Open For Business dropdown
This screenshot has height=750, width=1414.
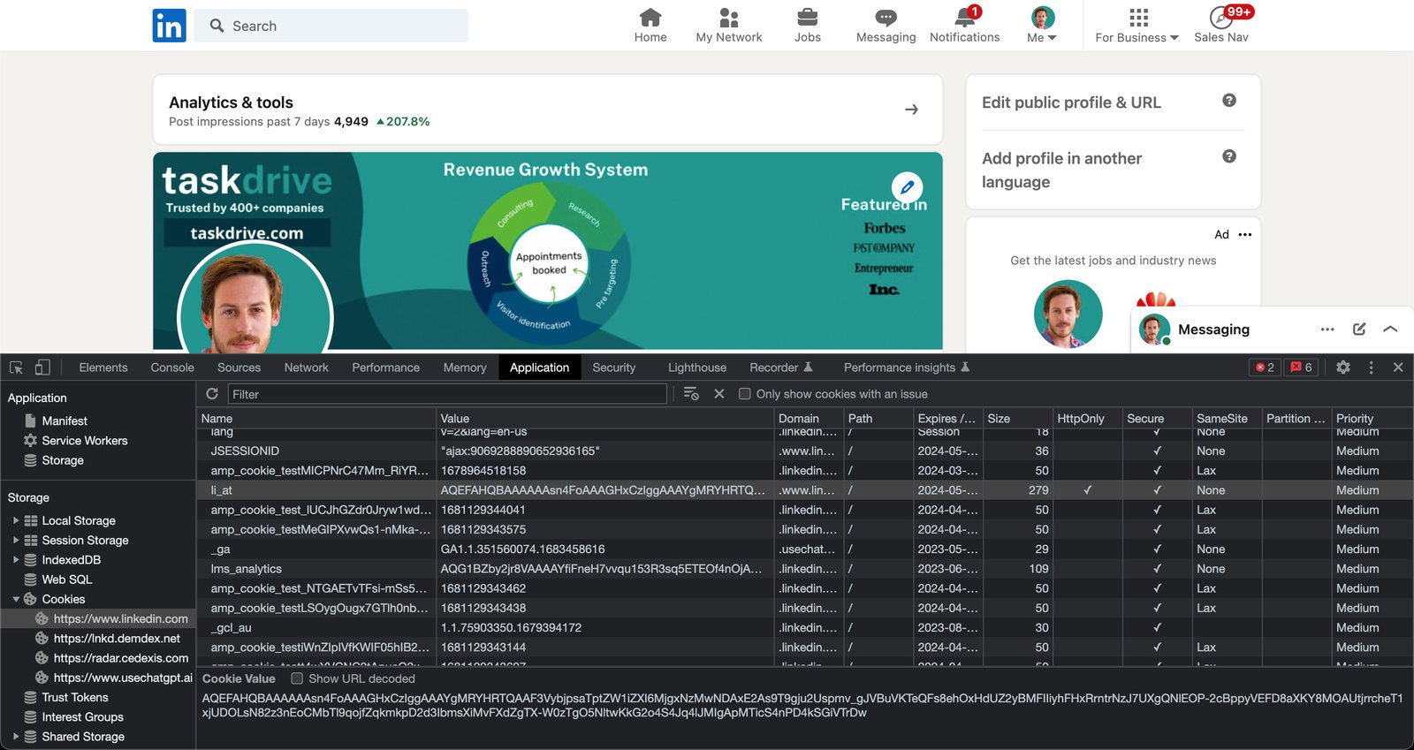[1137, 25]
